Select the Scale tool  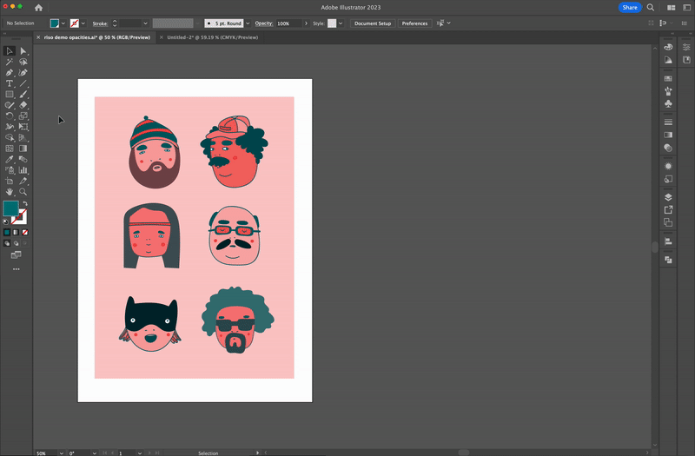[23, 116]
